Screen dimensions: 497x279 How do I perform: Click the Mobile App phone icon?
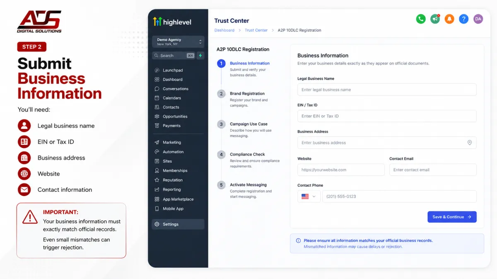tap(157, 209)
